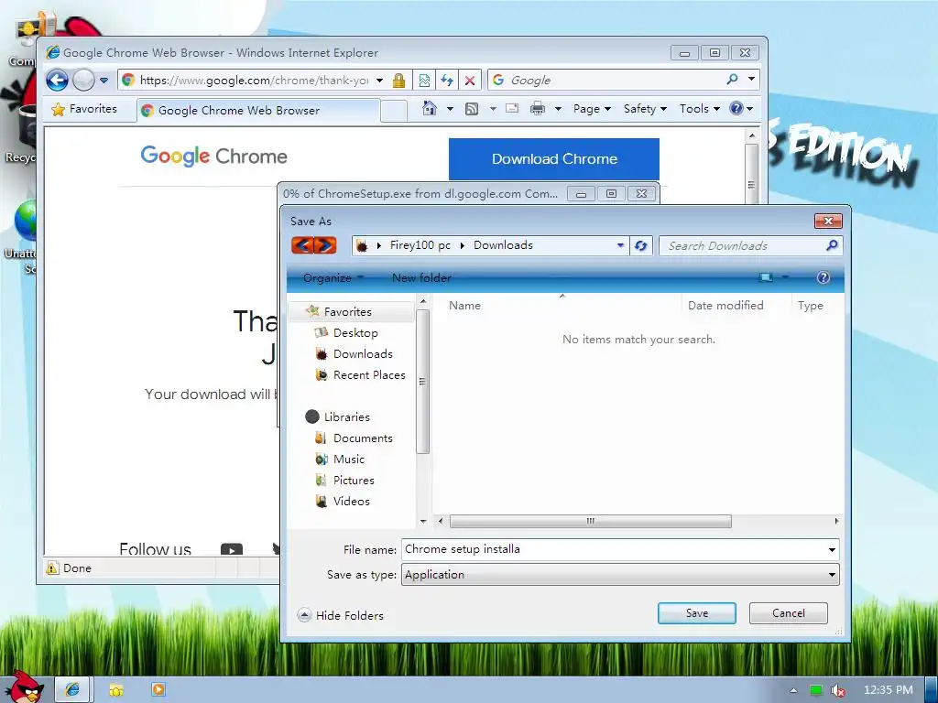Open the previous locations dropdown in path bar
This screenshot has height=703, width=938.
(x=620, y=245)
